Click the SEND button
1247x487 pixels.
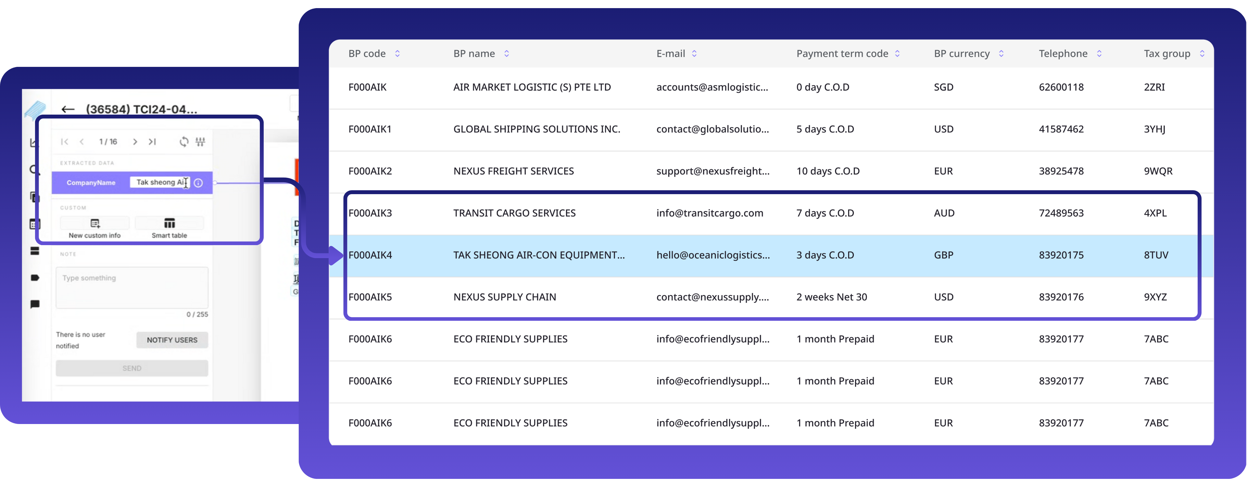pos(132,368)
